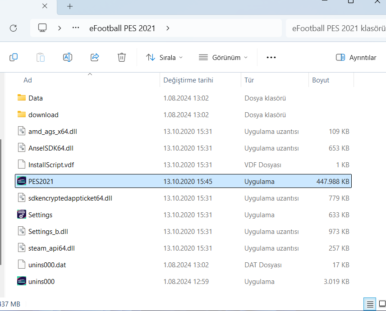
Task: Open the toolbar see-more ellipsis menu
Action: pos(271,58)
